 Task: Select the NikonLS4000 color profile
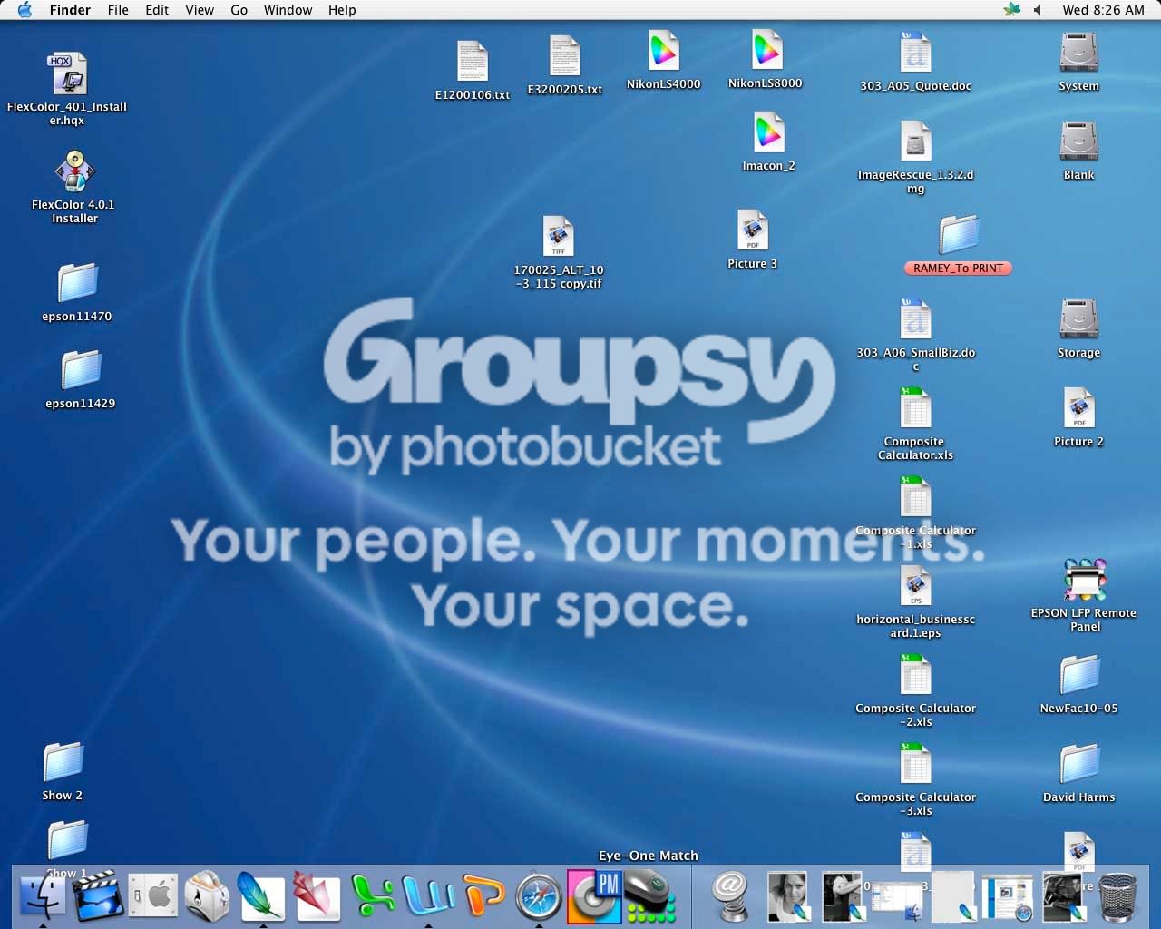(x=663, y=51)
